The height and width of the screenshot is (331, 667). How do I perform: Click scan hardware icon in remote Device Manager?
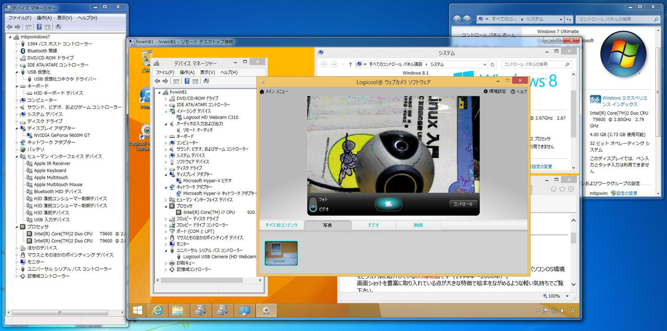[206, 81]
